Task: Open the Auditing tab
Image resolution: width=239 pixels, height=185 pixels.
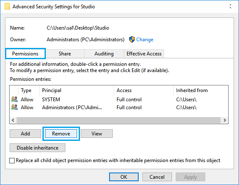Action: point(104,54)
